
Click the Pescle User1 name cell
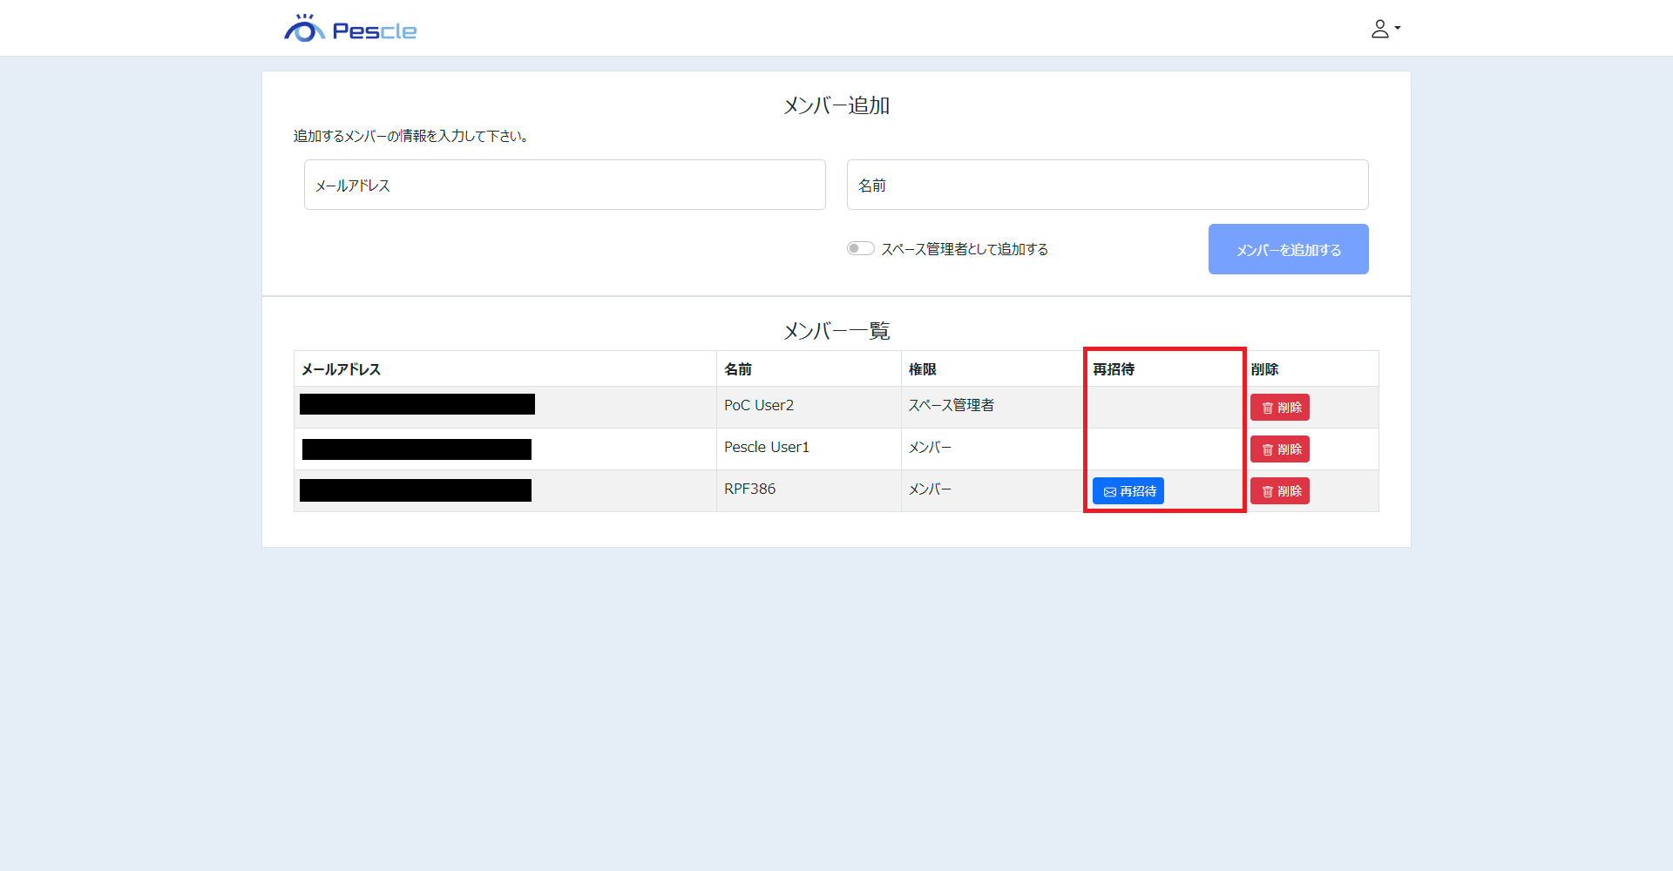point(767,448)
